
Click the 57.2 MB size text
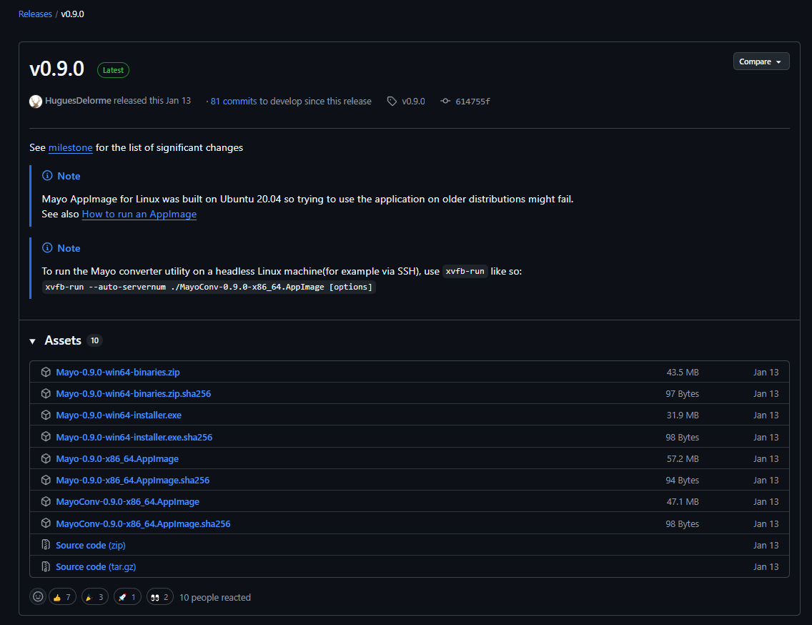[x=683, y=458]
